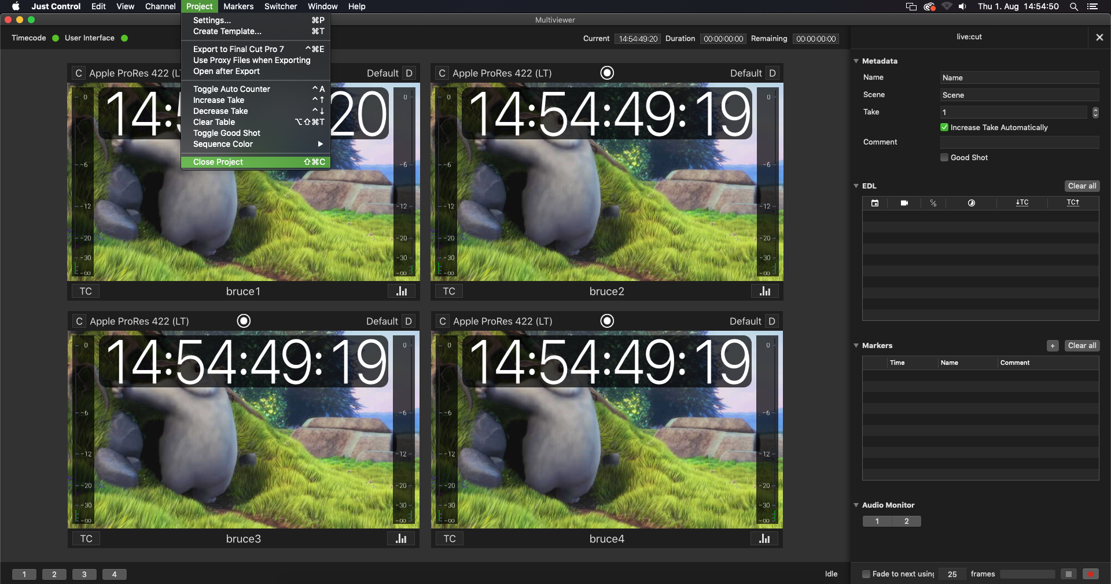Add a new marker with the plus button
This screenshot has width=1111, height=584.
(1053, 346)
